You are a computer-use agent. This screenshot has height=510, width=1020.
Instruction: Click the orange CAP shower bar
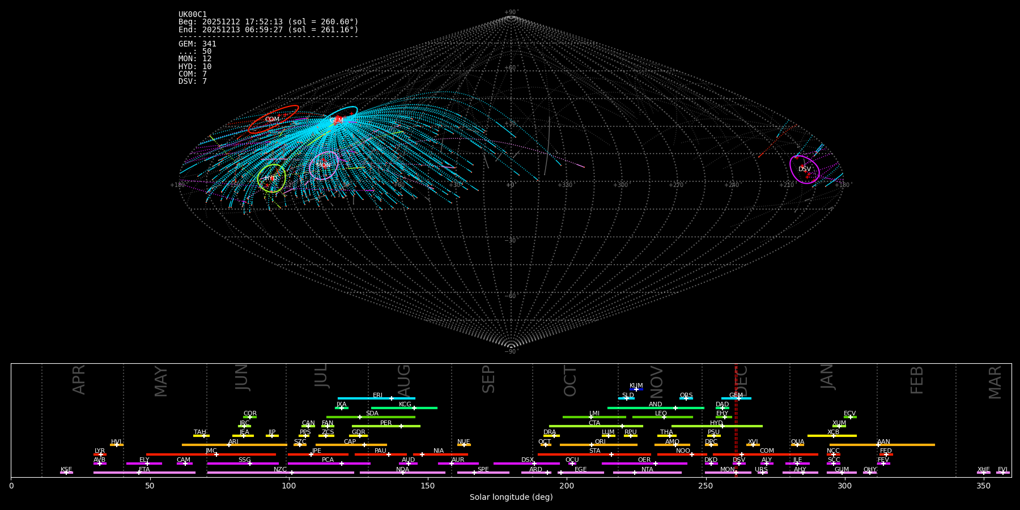351,445
